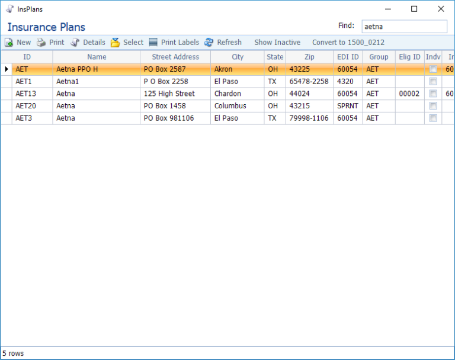
Task: Click the New plan document icon
Action: 9,43
